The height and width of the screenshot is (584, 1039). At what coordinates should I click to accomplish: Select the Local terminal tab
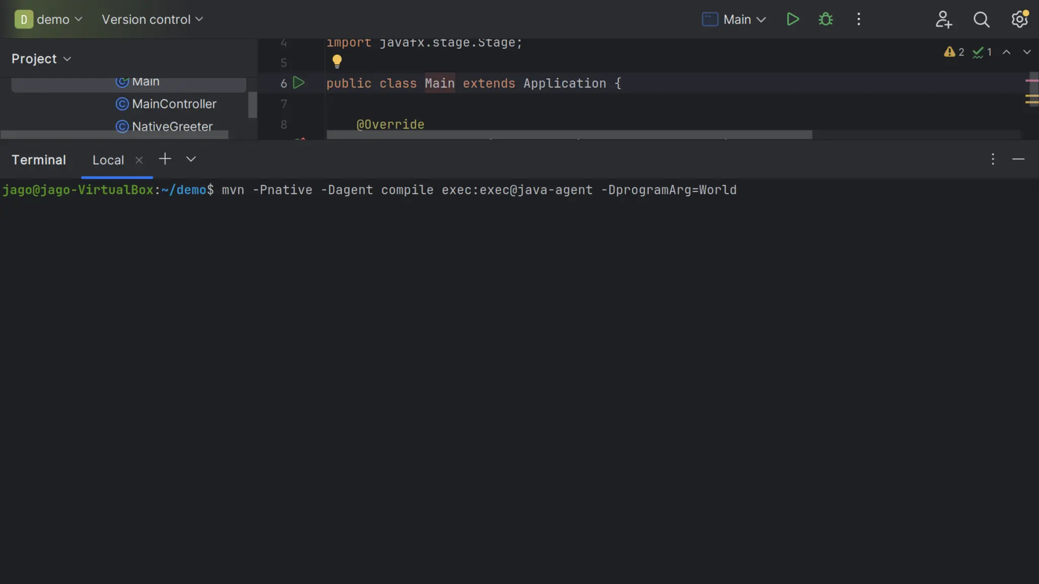[x=108, y=160]
